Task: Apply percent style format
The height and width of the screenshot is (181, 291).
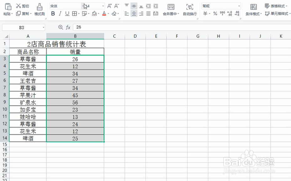Action: point(215,13)
